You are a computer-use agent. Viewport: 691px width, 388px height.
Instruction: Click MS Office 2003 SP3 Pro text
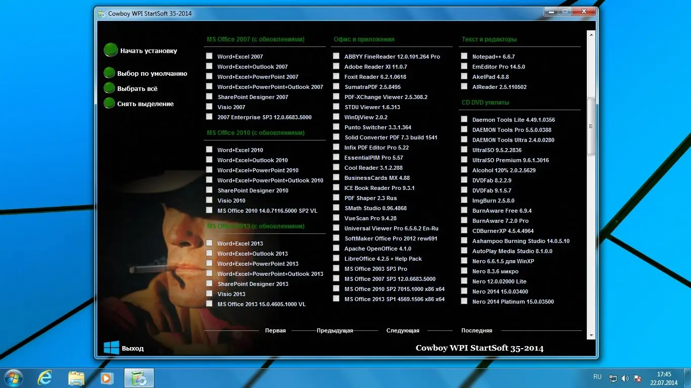[376, 269]
